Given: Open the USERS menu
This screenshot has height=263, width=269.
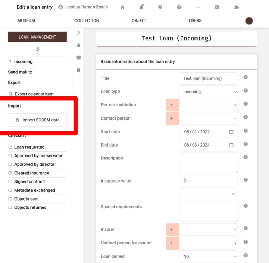Looking at the screenshot, I should coord(195,20).
